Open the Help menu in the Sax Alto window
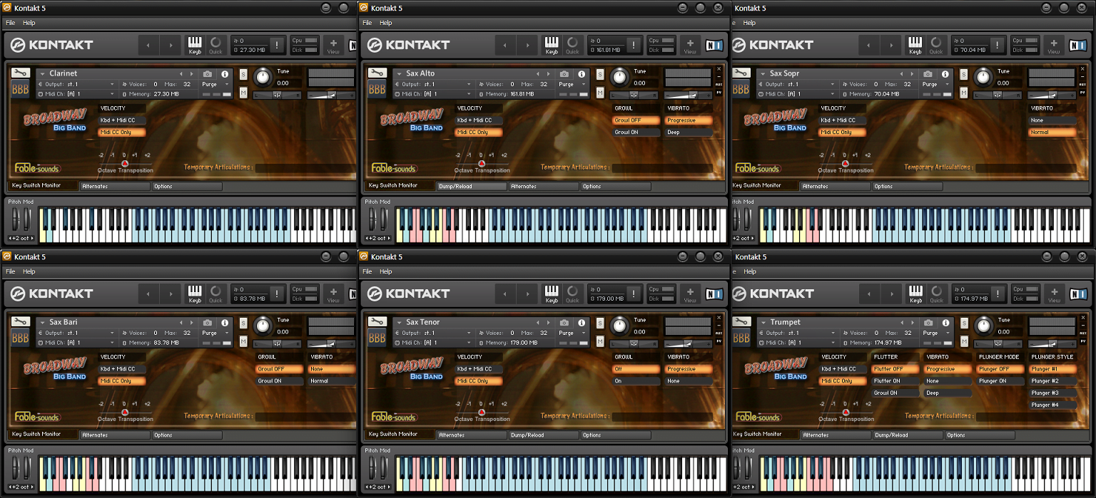The width and height of the screenshot is (1096, 498). click(385, 23)
